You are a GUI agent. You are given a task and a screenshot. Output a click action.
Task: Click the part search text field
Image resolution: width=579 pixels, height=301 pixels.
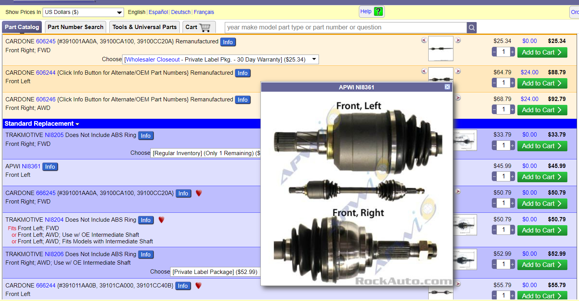click(346, 27)
